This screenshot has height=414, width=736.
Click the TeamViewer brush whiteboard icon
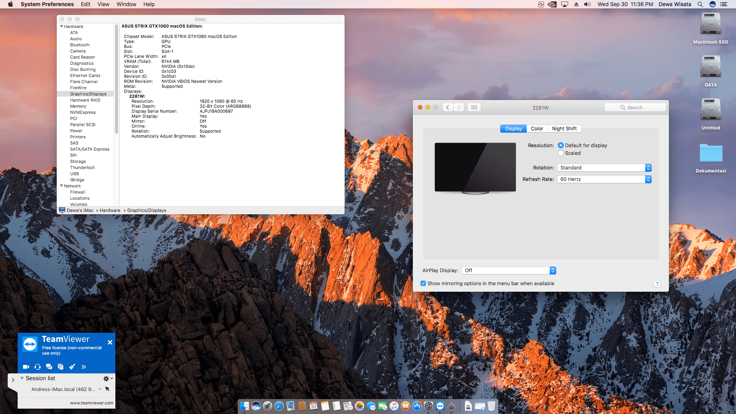coord(72,367)
